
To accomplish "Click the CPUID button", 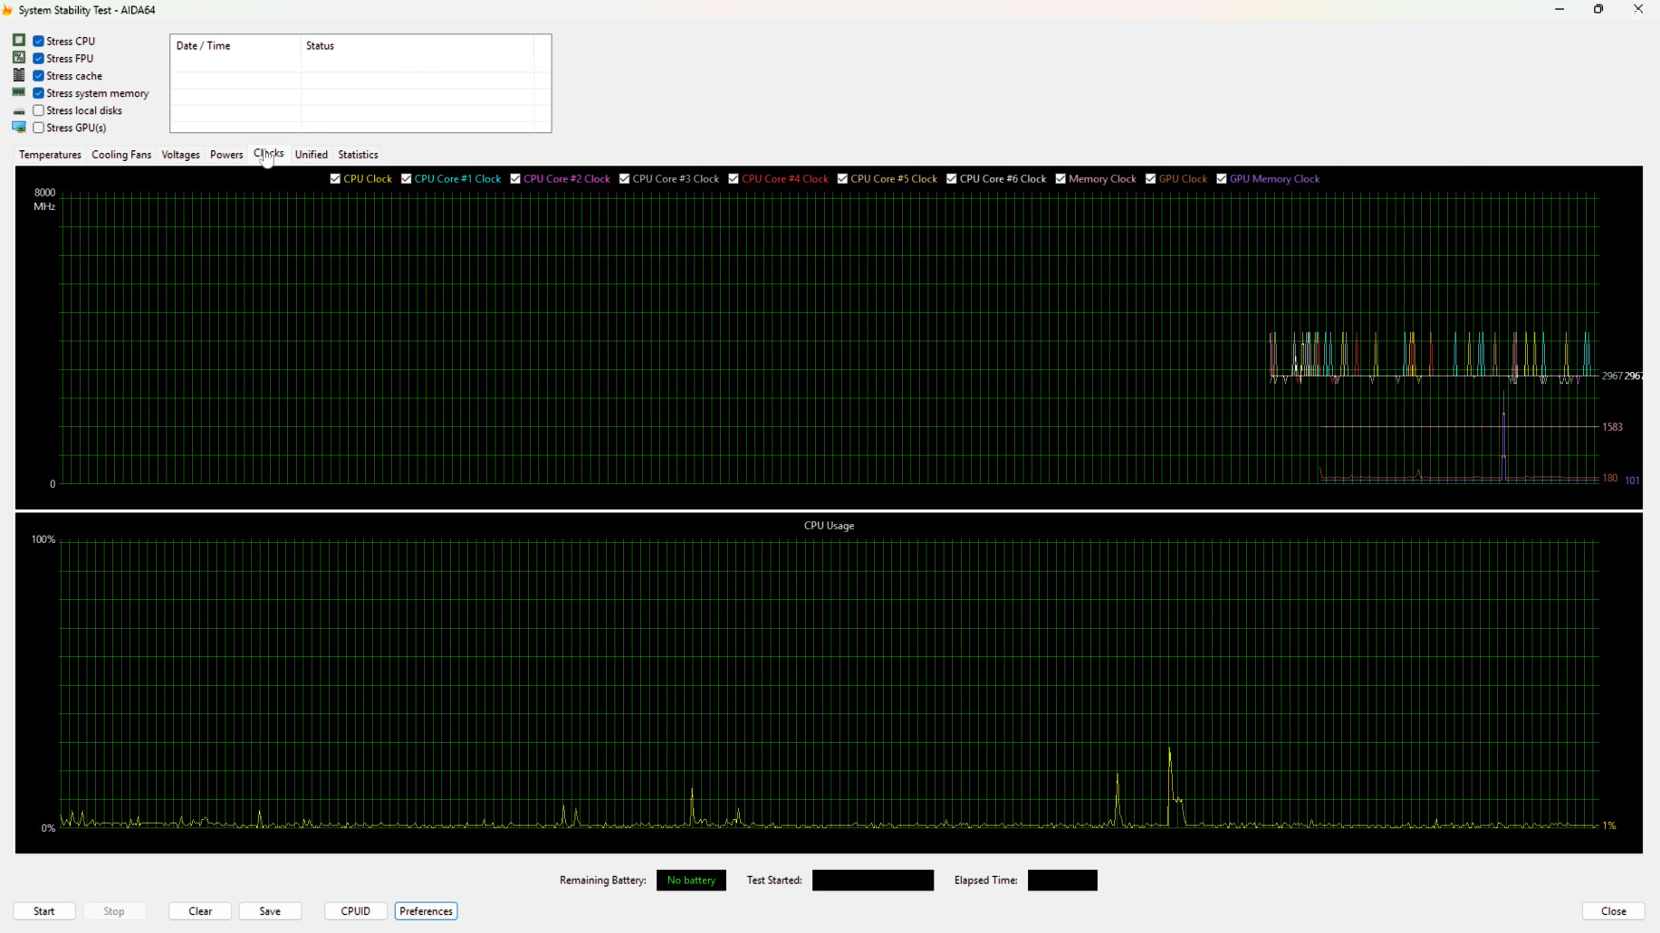I will tap(355, 911).
